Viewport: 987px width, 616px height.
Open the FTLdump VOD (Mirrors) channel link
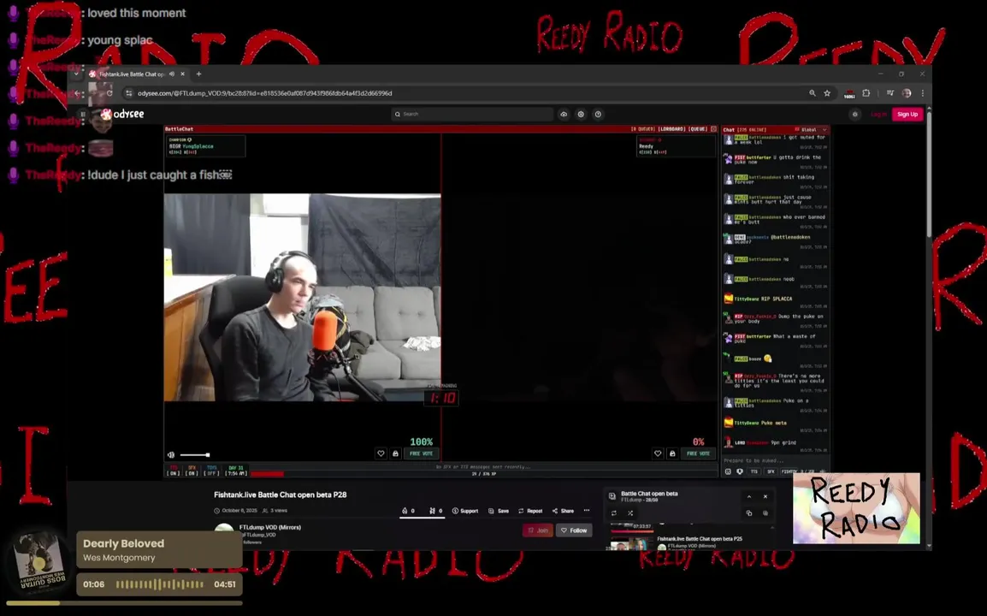click(270, 527)
